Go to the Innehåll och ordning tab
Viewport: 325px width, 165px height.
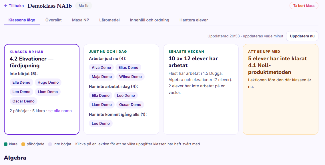(149, 20)
